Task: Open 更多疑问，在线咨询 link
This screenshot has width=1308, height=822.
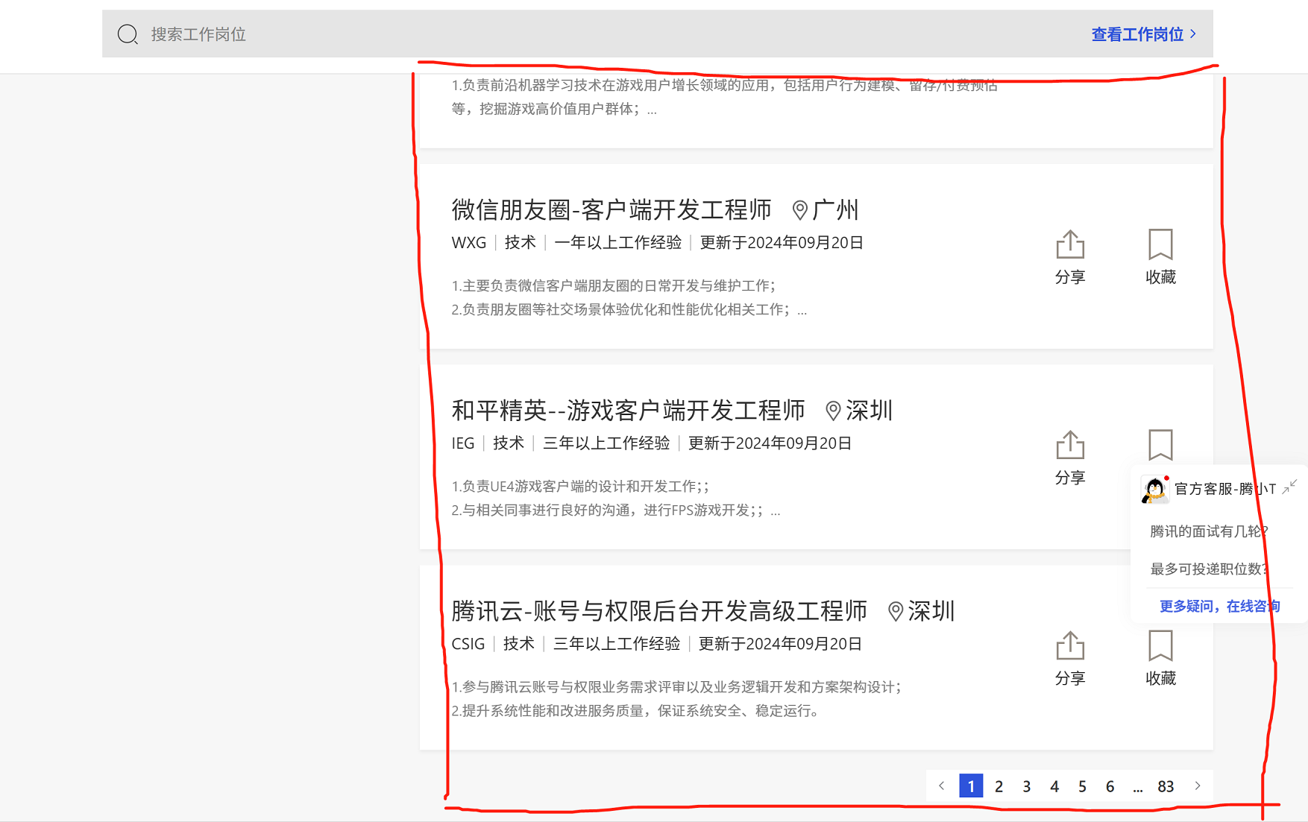Action: [x=1220, y=607]
